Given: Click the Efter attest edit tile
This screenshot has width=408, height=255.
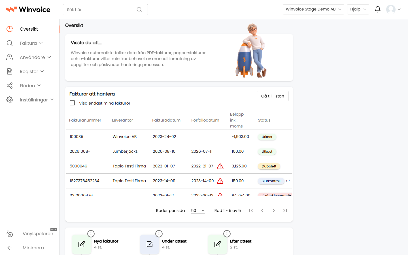Looking at the screenshot, I should click(x=218, y=244).
